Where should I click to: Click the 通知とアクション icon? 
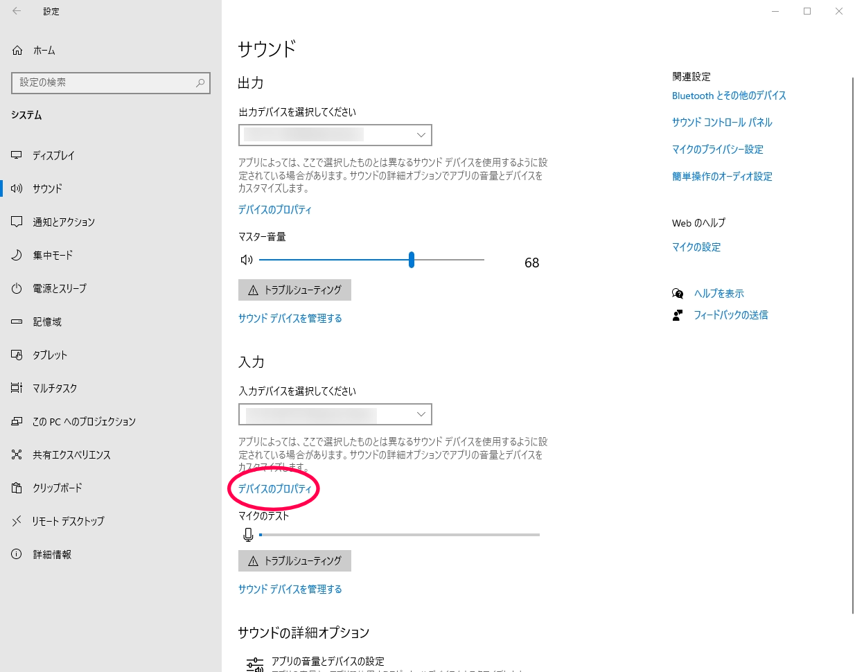[x=17, y=222]
